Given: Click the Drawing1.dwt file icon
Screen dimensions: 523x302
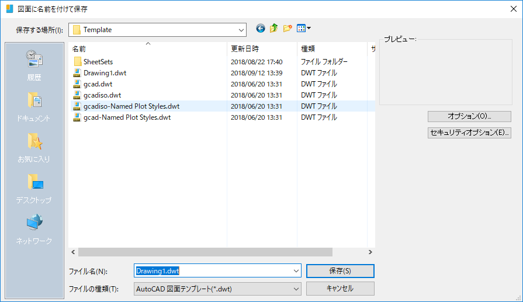Looking at the screenshot, I should (x=77, y=72).
